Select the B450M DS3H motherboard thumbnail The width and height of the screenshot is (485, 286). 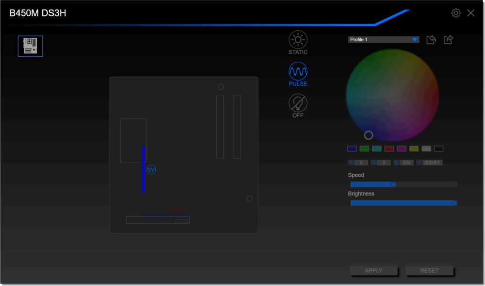(x=30, y=46)
